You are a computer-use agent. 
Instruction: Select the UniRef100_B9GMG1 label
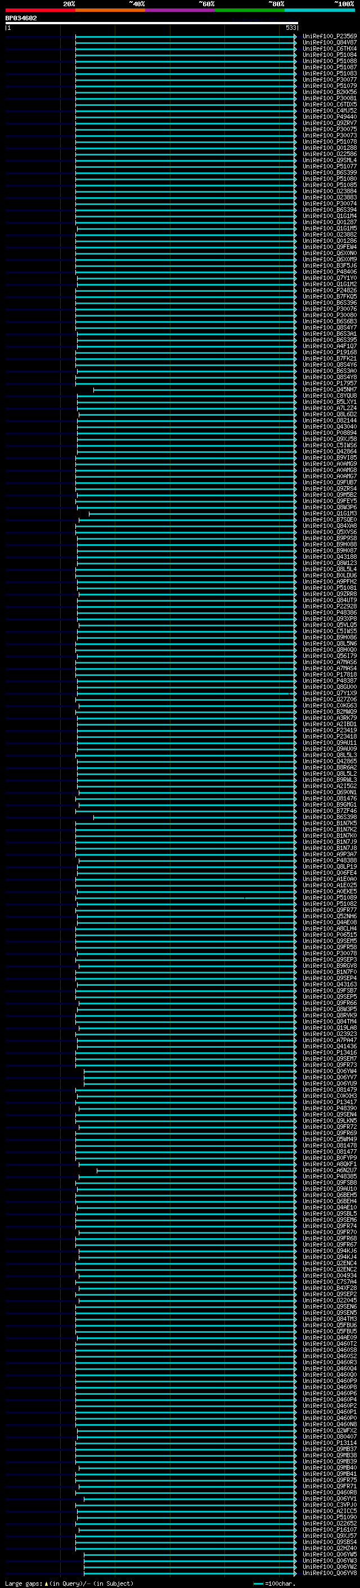(x=330, y=805)
